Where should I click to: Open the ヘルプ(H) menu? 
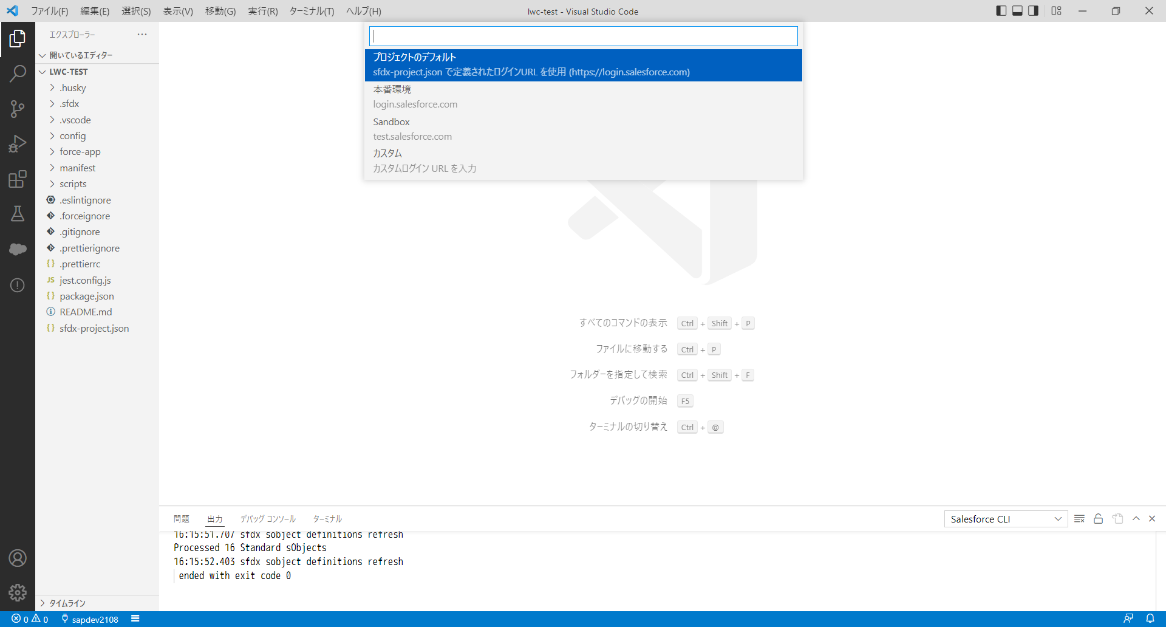coord(364,11)
